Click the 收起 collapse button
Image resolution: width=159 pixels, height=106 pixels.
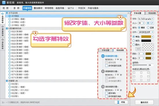click(x=121, y=102)
